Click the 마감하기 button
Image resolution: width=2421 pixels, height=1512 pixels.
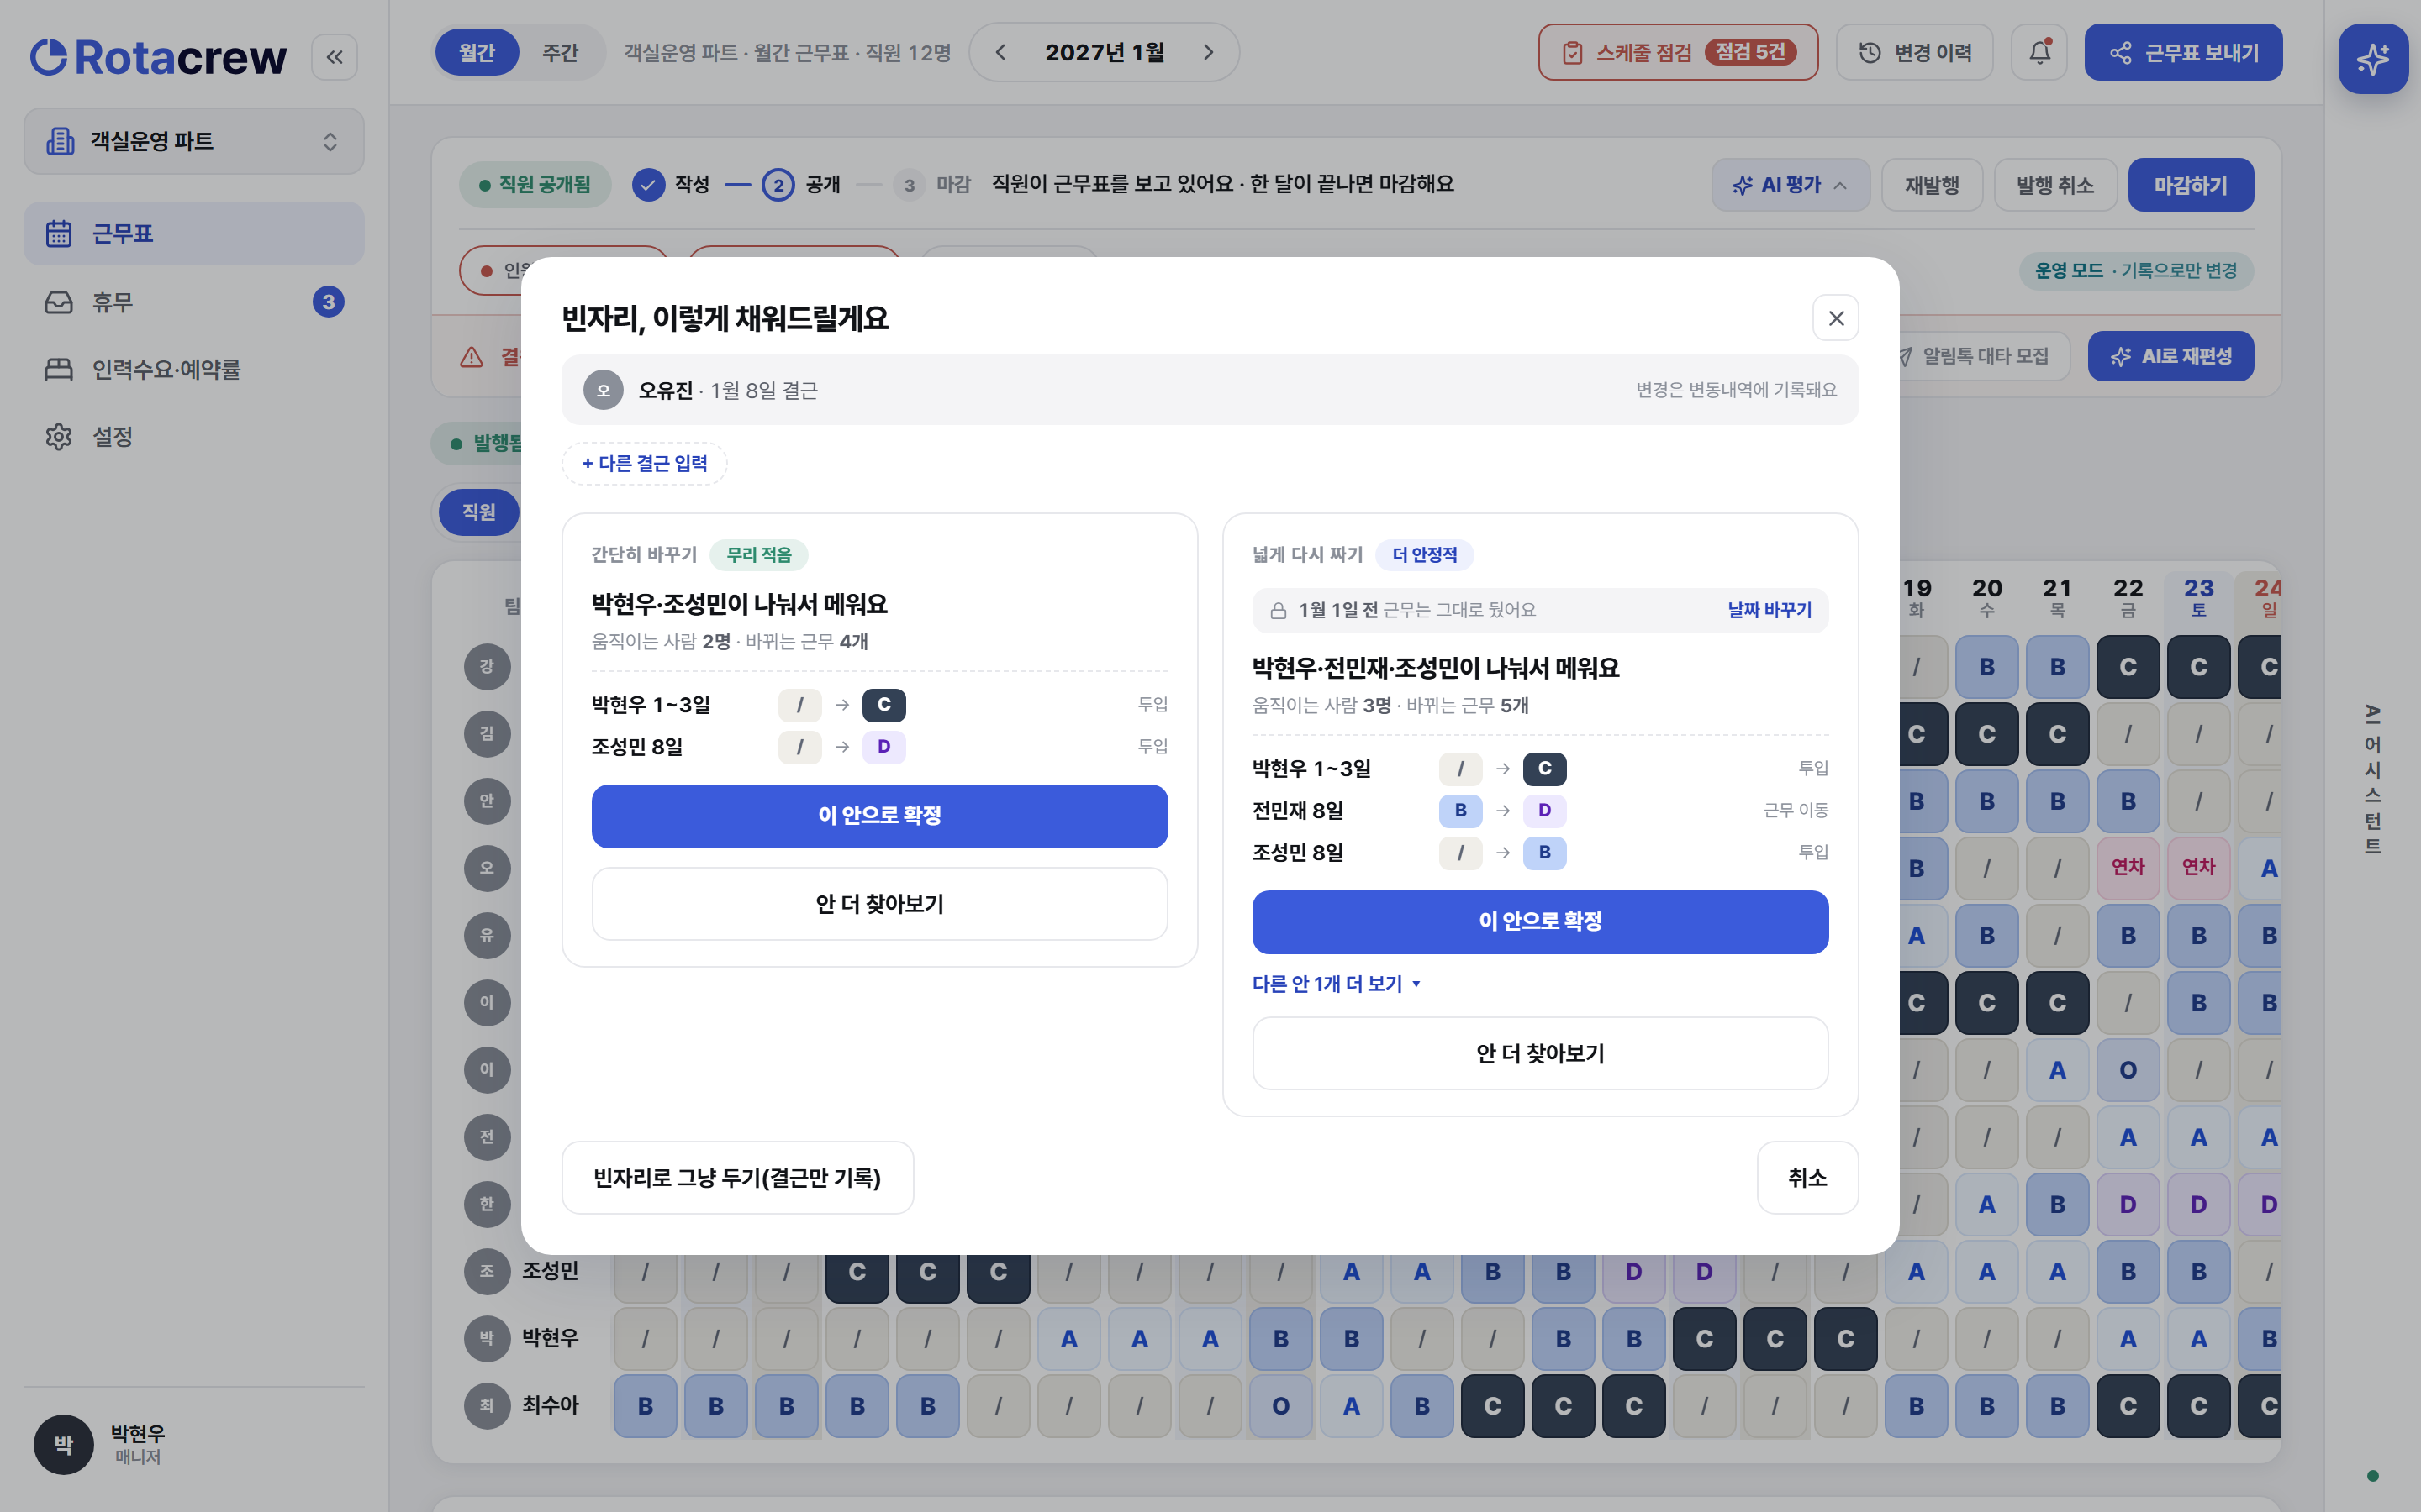(x=2190, y=185)
